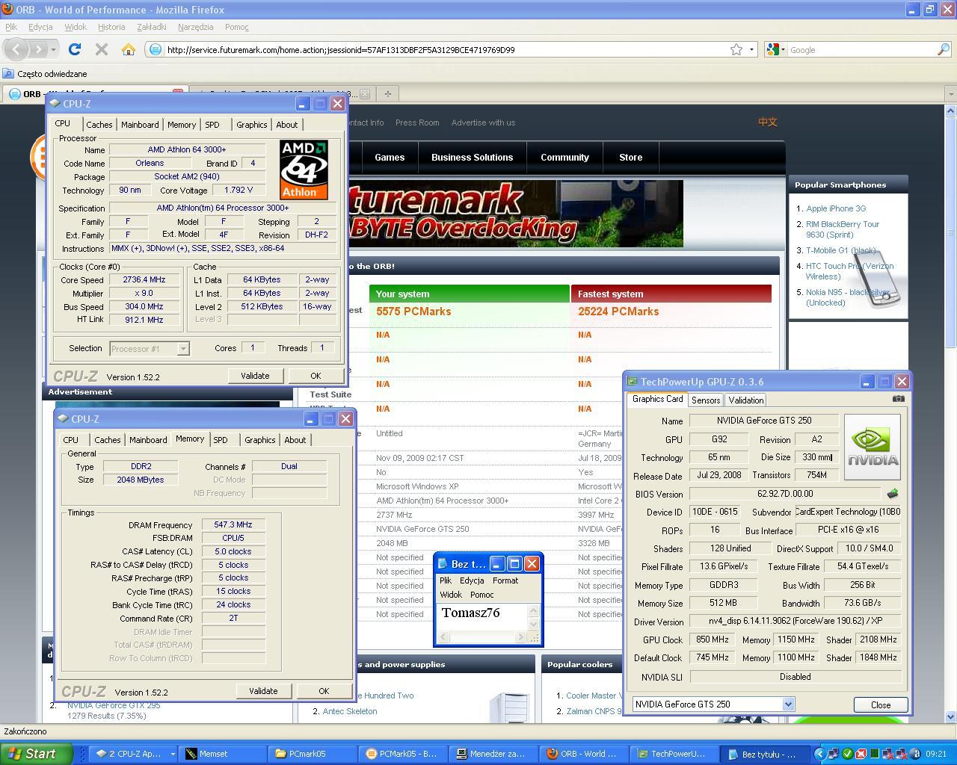The image size is (957, 765).
Task: Click Validate in the Memory CPU-Z window
Action: (x=263, y=691)
